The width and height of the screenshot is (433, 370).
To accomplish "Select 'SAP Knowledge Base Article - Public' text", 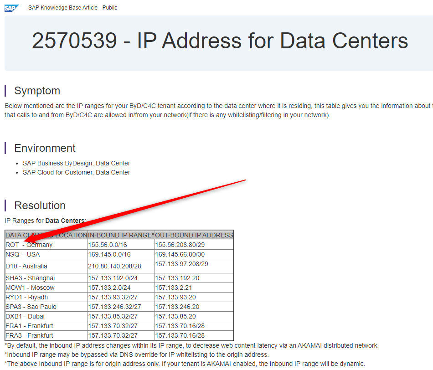I will (x=72, y=8).
